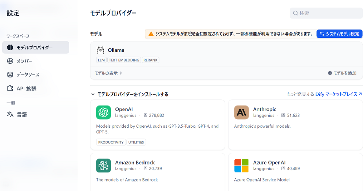
Task: Select モデルプロバイダー in the sidebar
Action: tap(35, 47)
